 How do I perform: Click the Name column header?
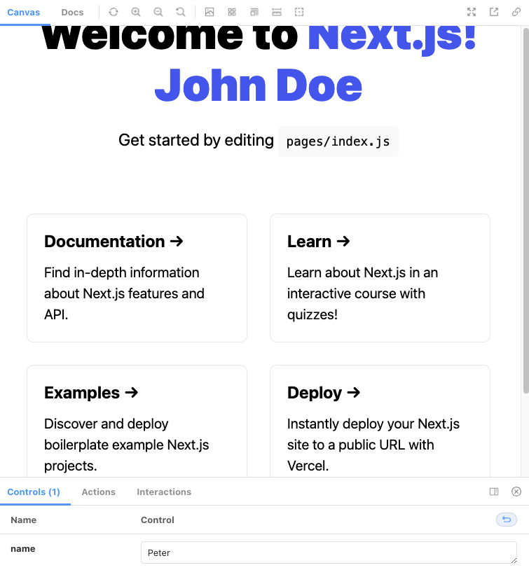24,520
